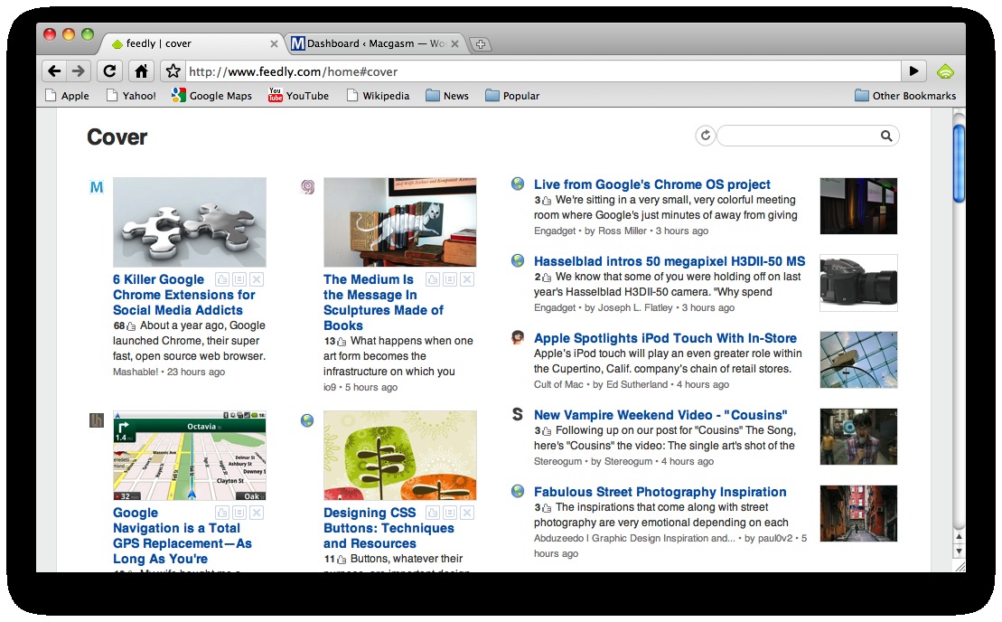Screen dimensions: 1002x622
Task: Click the blue vertical scrollbar thumb
Action: (958, 163)
